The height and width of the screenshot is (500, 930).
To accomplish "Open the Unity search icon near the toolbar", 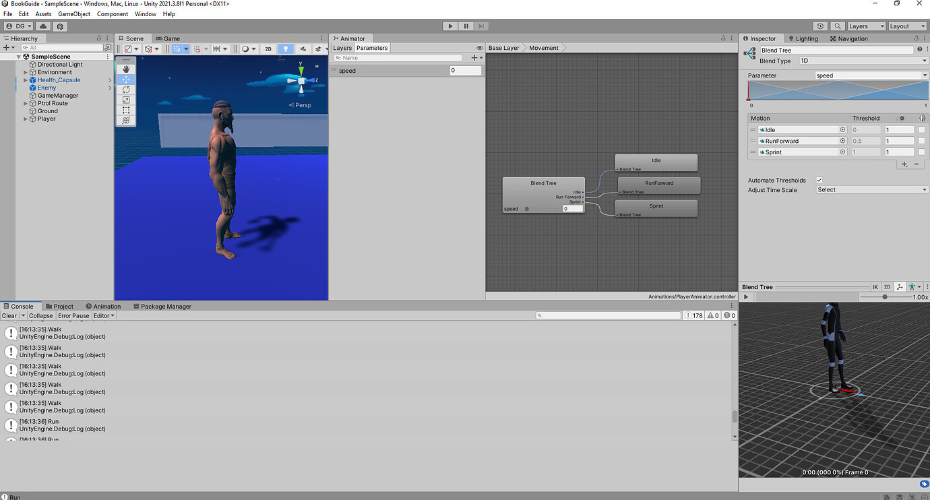I will [x=837, y=26].
